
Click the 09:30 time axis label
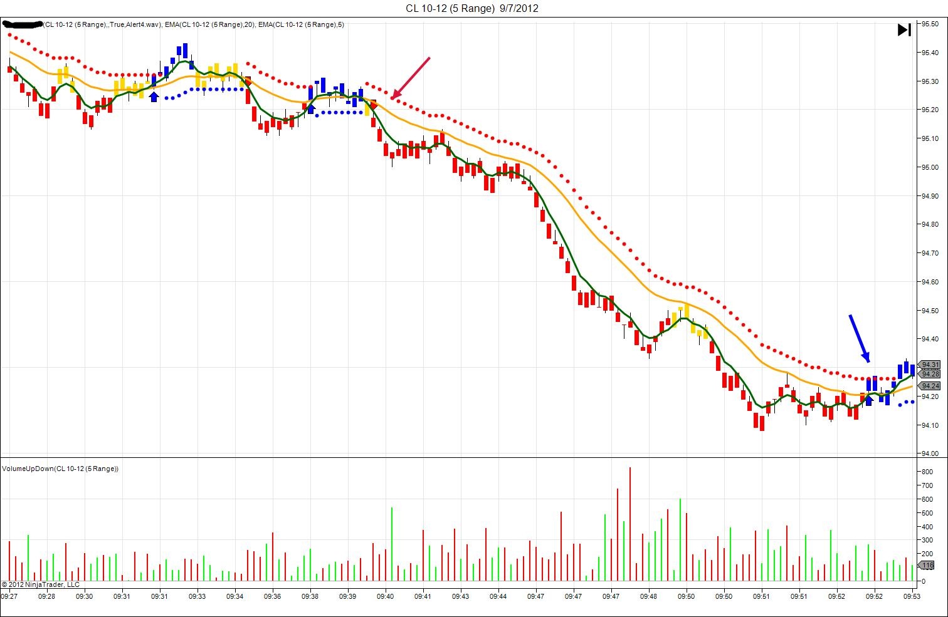pos(84,597)
